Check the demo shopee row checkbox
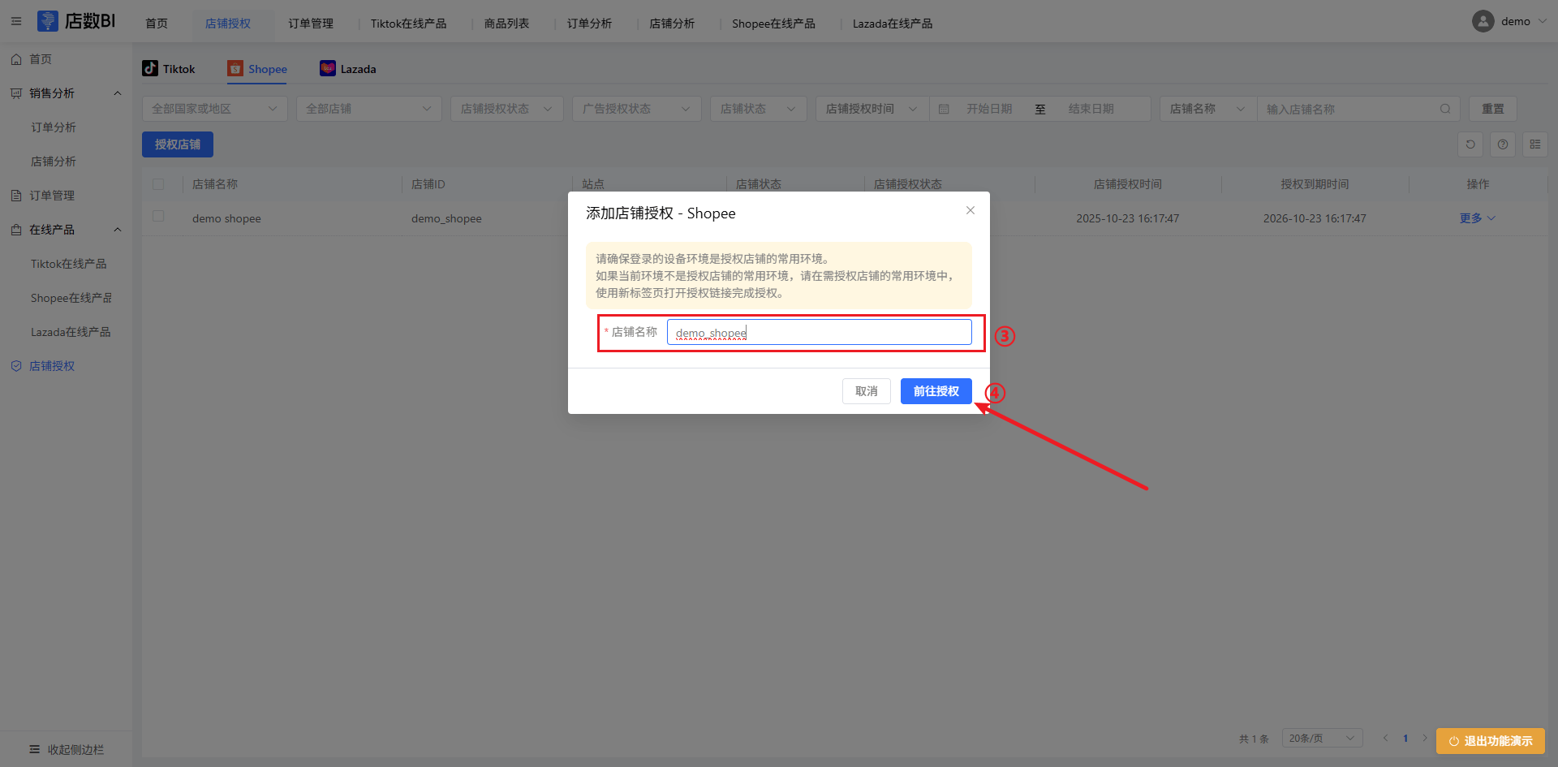Screen dimensions: 1558x767 pos(158,217)
